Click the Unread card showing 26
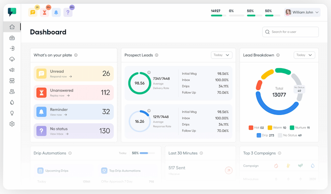Screen dimensions: 331x194 pyautogui.click(x=74, y=73)
